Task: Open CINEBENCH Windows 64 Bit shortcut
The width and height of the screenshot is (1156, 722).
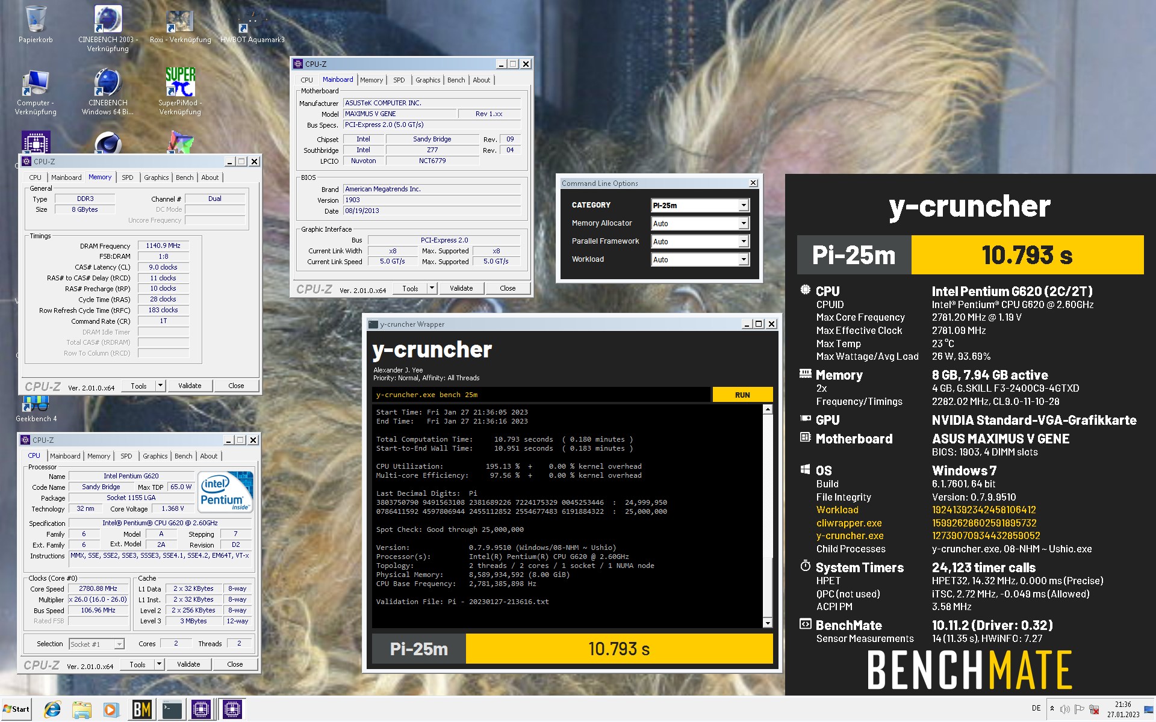Action: [108, 93]
